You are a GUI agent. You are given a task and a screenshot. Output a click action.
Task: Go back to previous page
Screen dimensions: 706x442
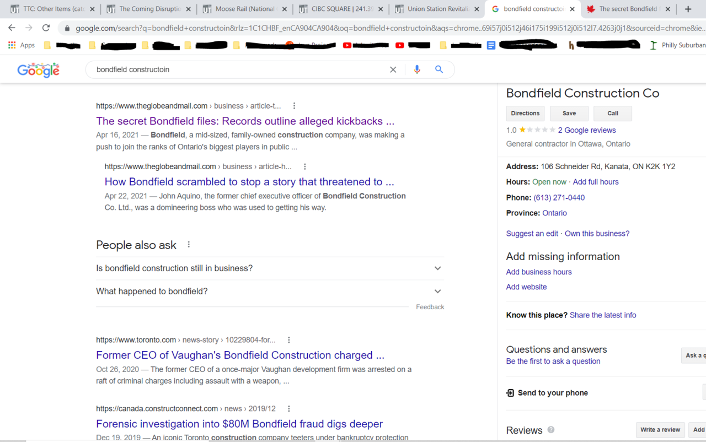click(12, 28)
